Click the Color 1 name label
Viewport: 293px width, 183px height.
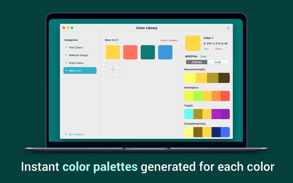[x=208, y=38]
